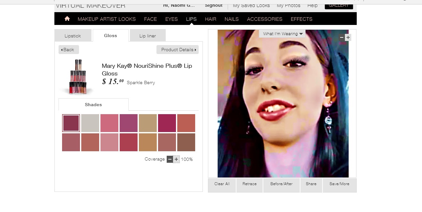The height and width of the screenshot is (212, 422).
Task: Click Clear All below the photo
Action: tap(222, 185)
